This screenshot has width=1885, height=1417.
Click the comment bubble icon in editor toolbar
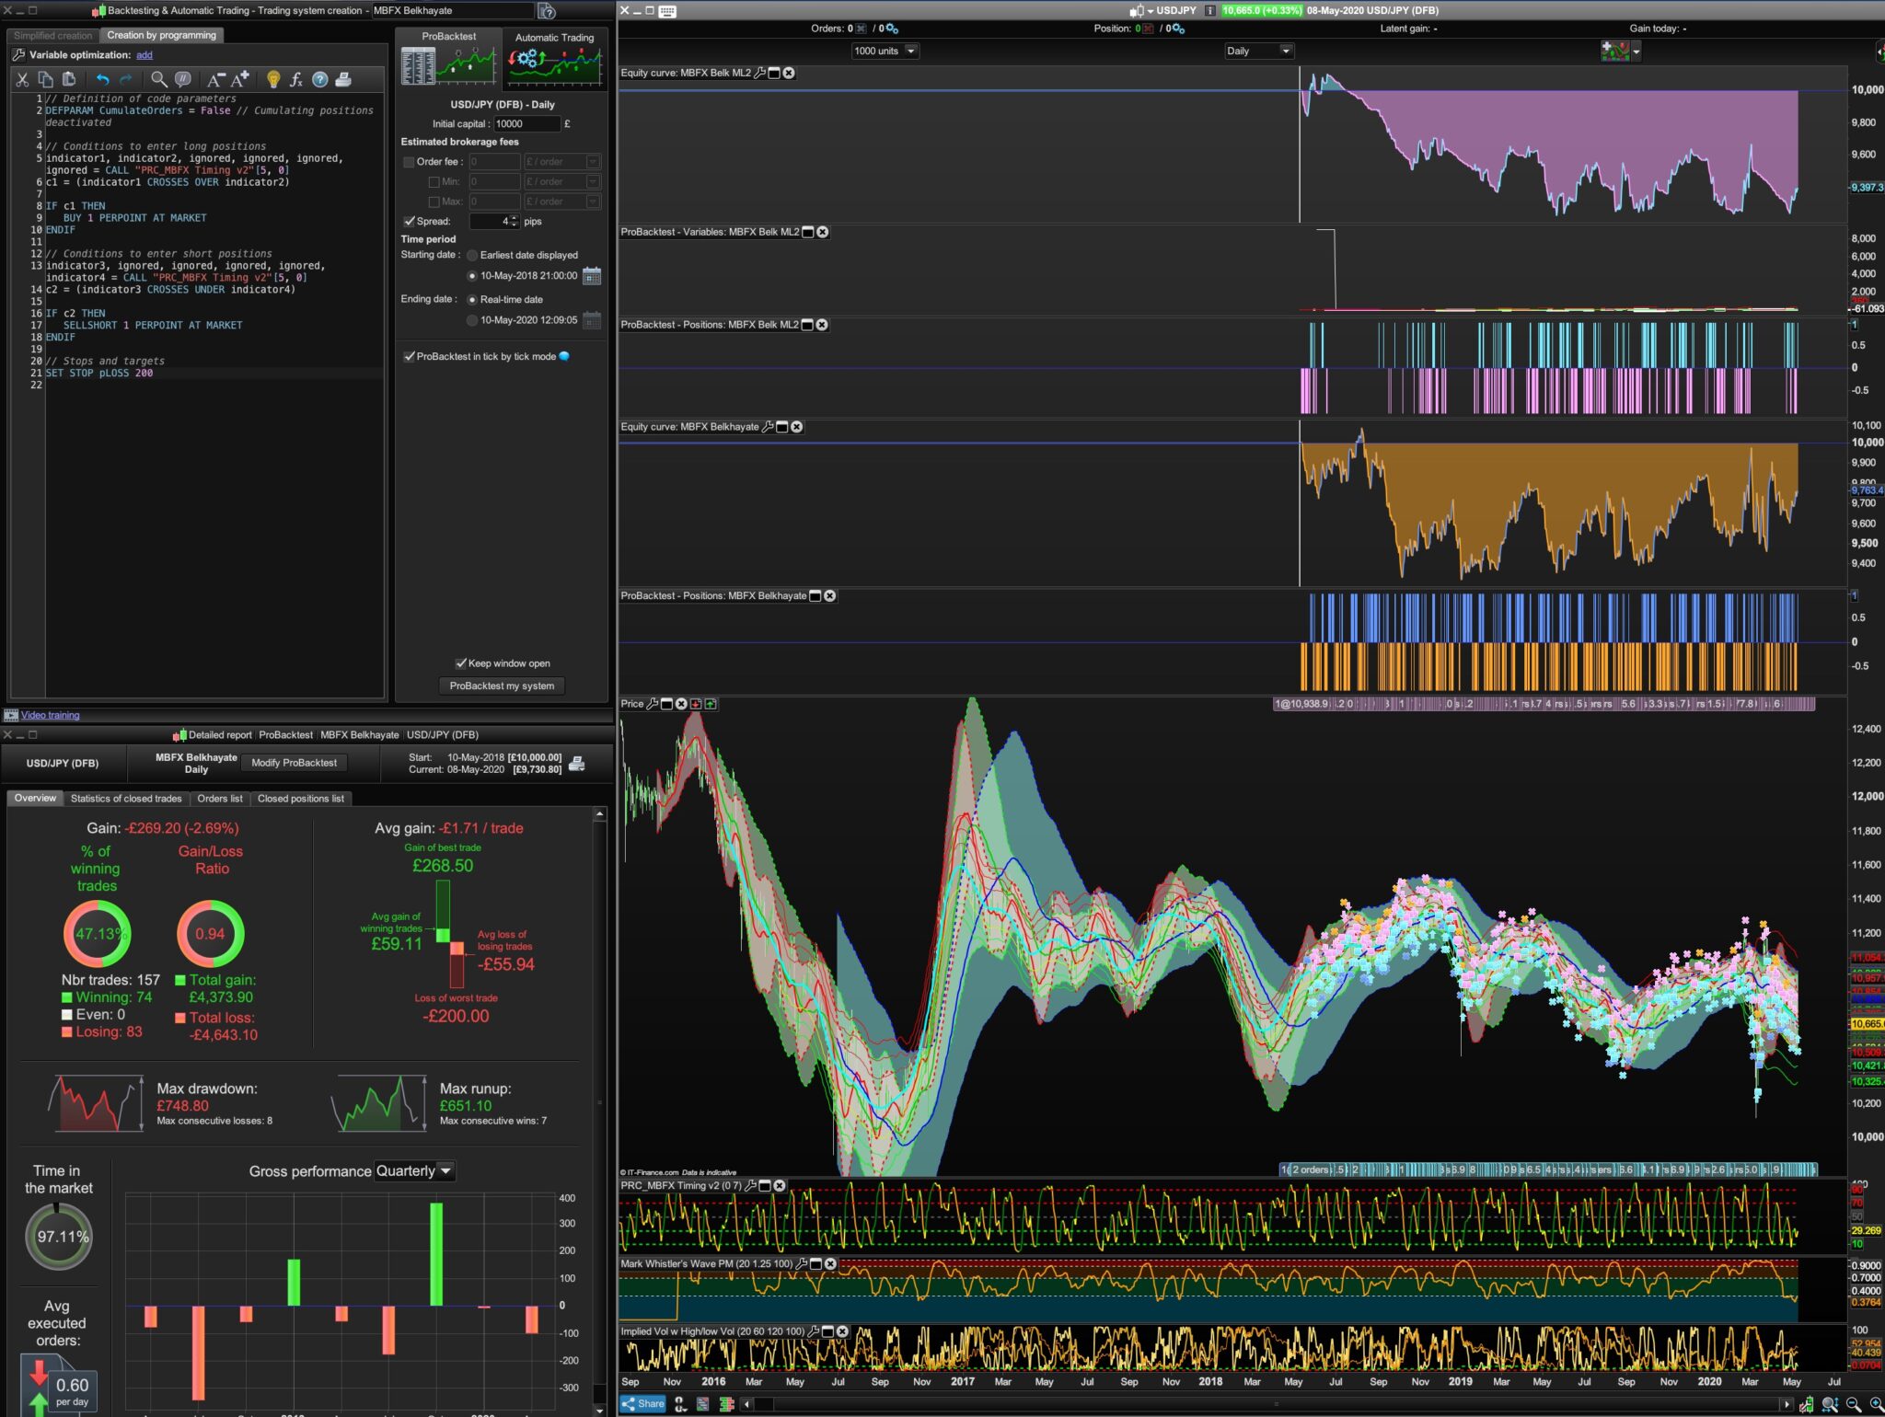click(183, 80)
